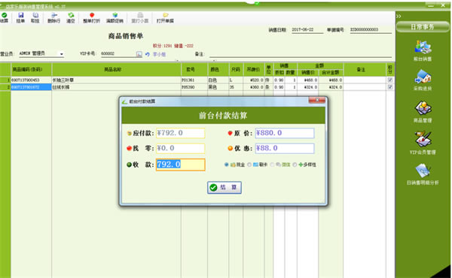This screenshot has width=452, height=278.
Task: Click the 颜色 column header
Action: pos(218,69)
